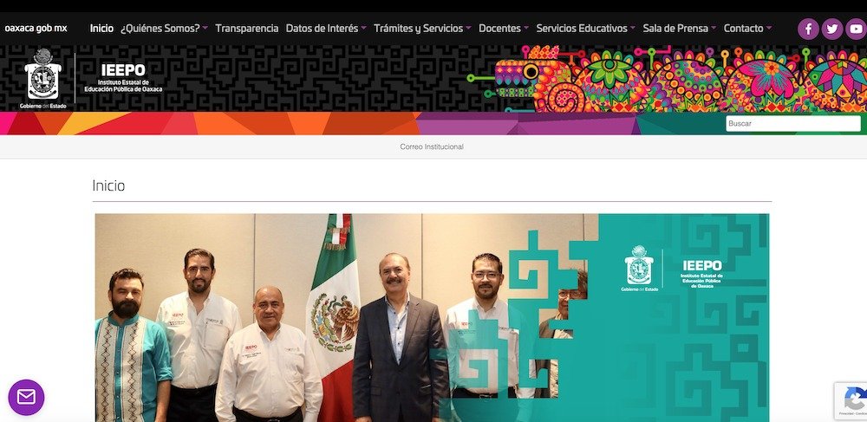Open the YouTube social icon
The image size is (867, 422).
point(856,29)
